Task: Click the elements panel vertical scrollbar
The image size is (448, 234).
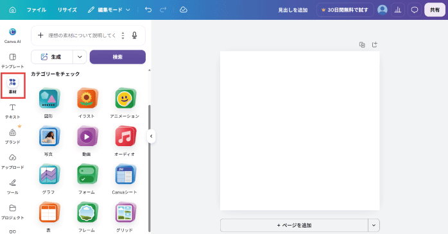Action: click(149, 169)
